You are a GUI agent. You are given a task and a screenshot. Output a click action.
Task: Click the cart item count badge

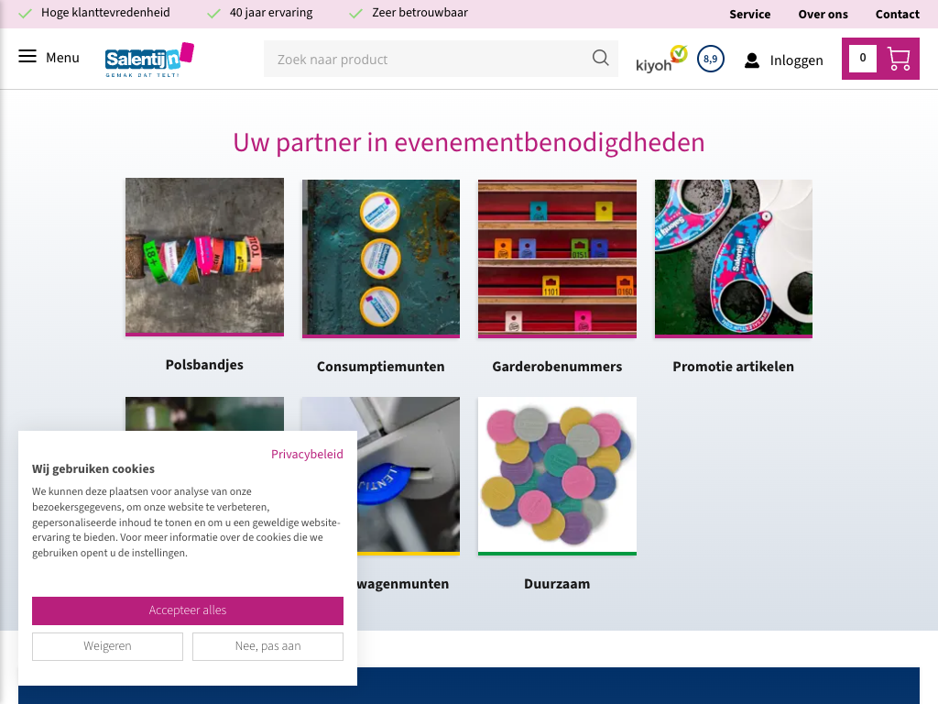pyautogui.click(x=862, y=59)
